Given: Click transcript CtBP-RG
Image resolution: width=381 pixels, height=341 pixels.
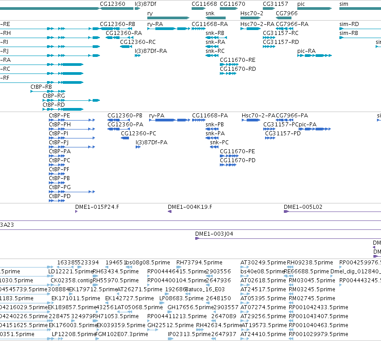Looking at the screenshot, I should [54, 96].
